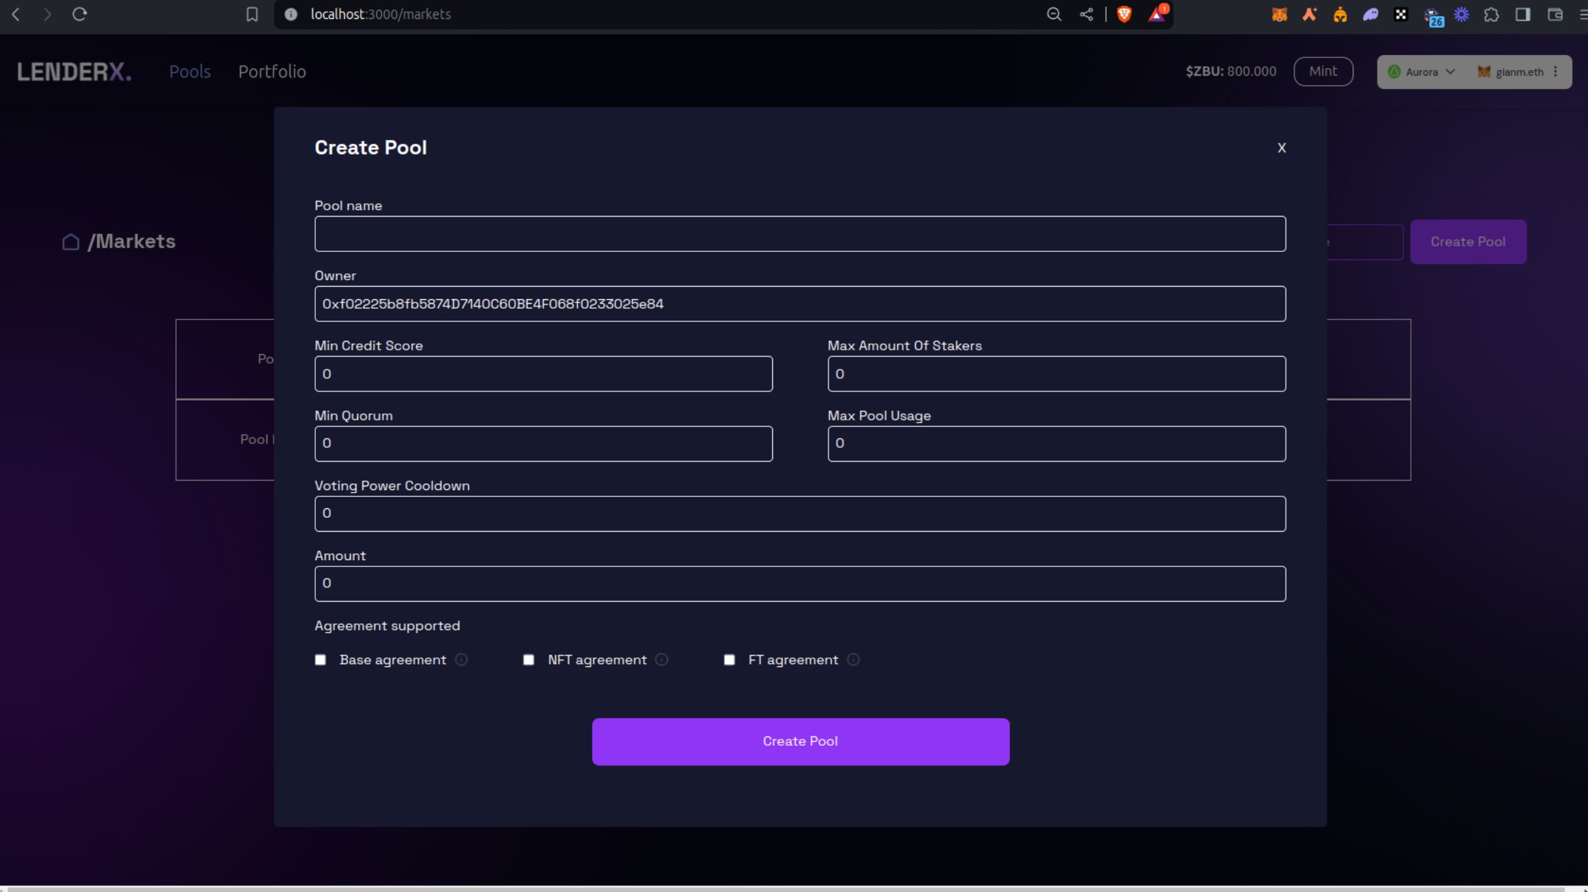Click the Mint button
The height and width of the screenshot is (892, 1588).
point(1323,71)
